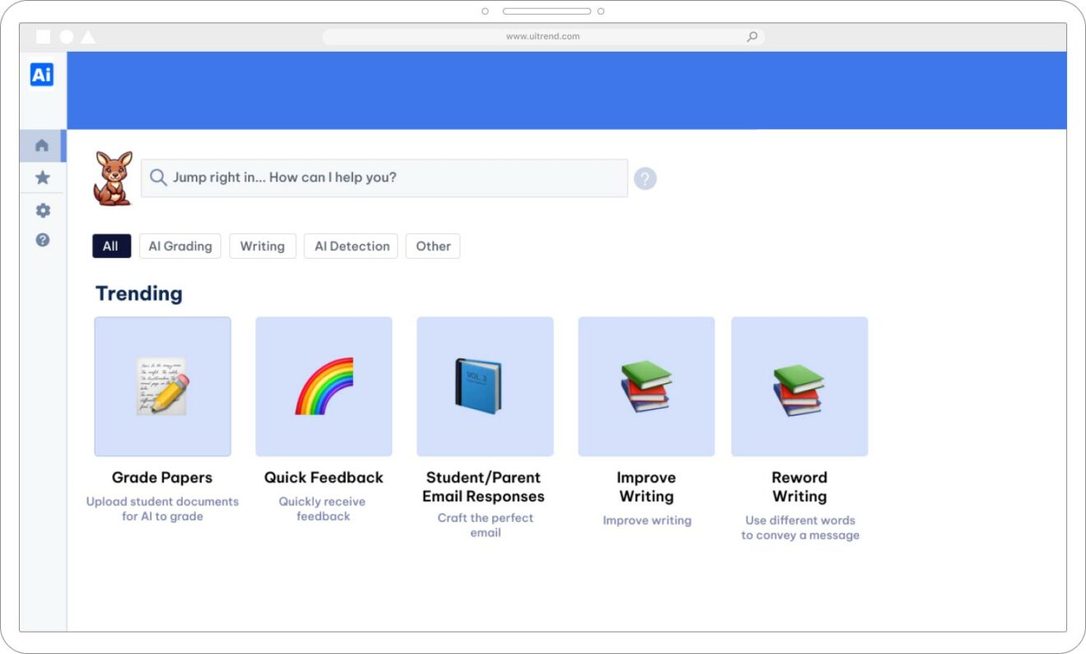Enable the Other category filter
Viewport: 1086px width, 654px height.
pos(433,246)
